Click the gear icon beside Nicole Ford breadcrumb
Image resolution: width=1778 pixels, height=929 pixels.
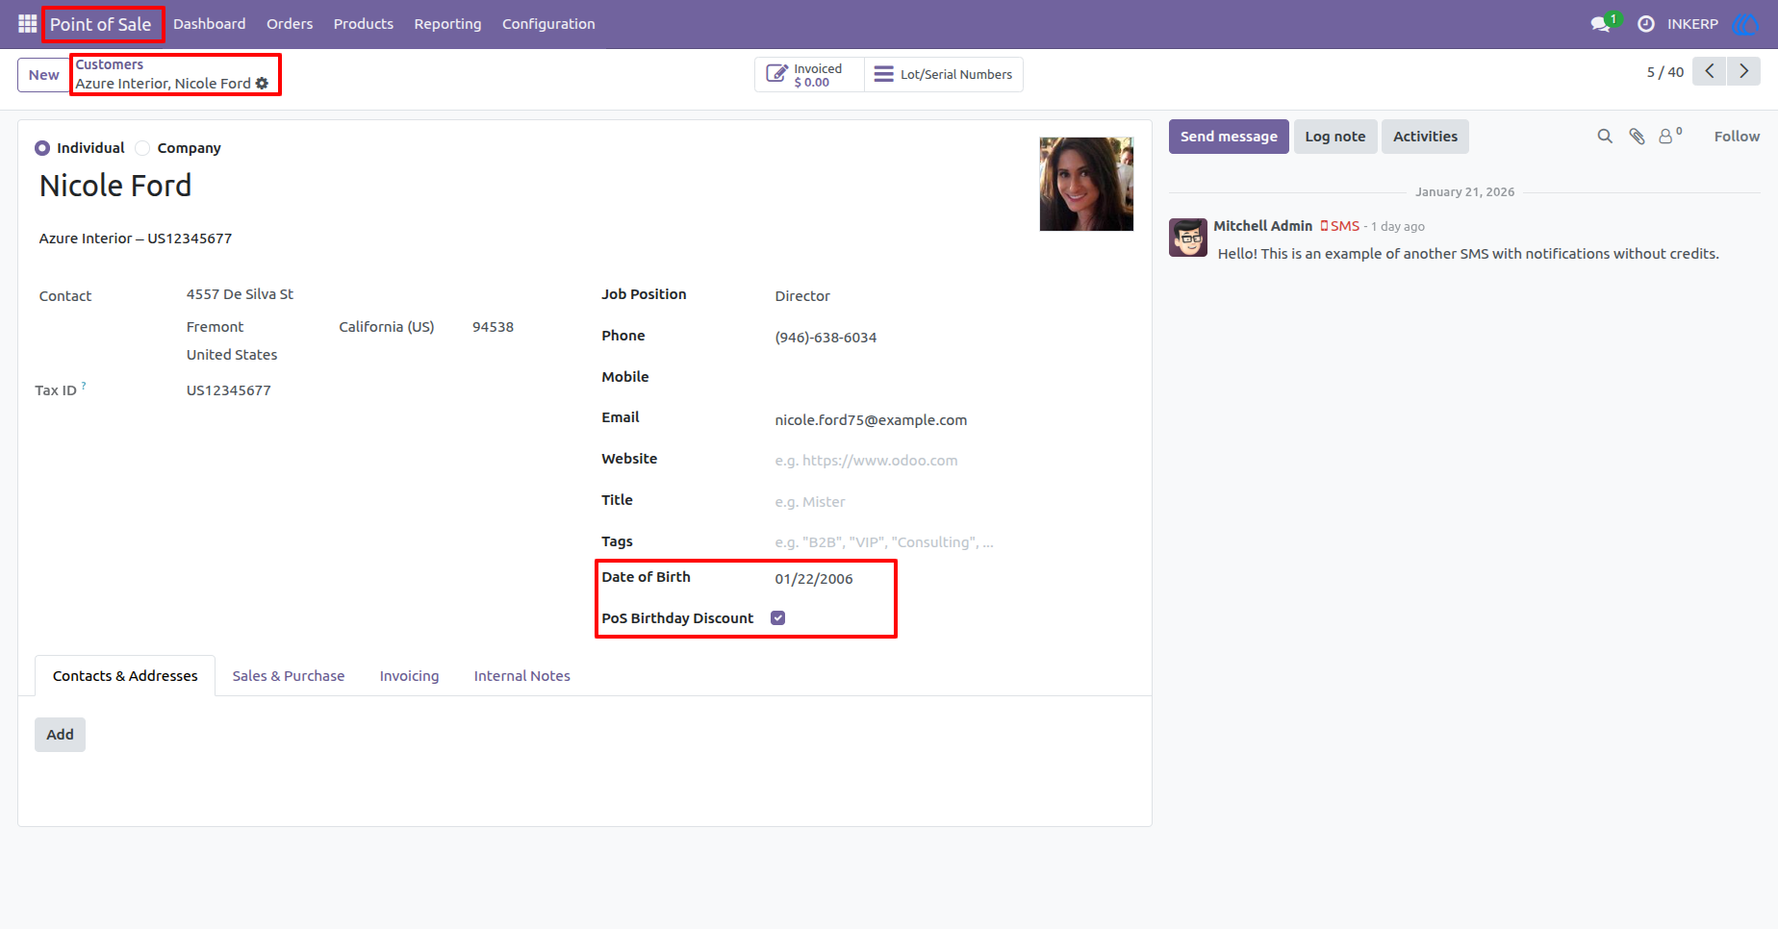(x=262, y=84)
